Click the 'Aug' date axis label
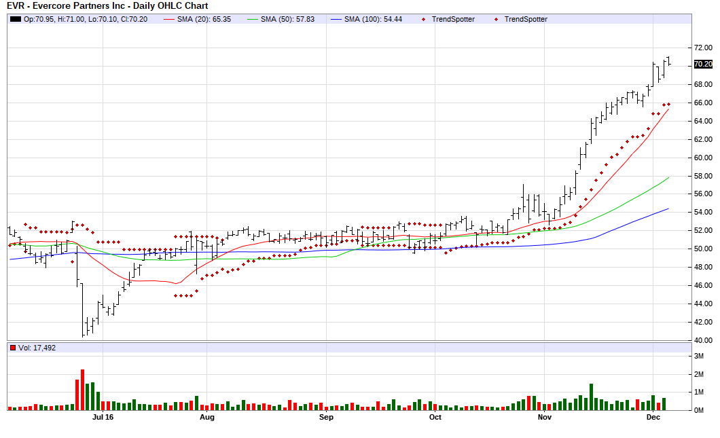The width and height of the screenshot is (720, 438). click(207, 417)
